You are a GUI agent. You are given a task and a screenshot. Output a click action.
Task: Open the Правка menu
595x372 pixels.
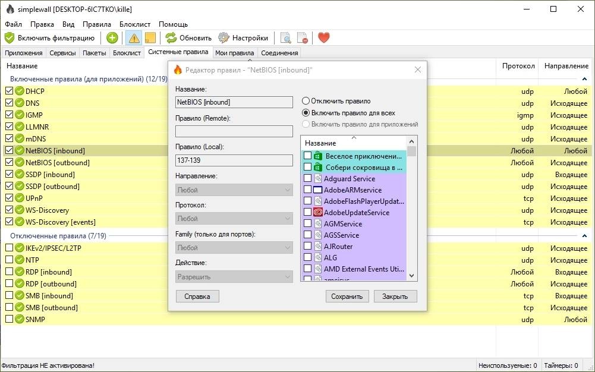pyautogui.click(x=42, y=24)
